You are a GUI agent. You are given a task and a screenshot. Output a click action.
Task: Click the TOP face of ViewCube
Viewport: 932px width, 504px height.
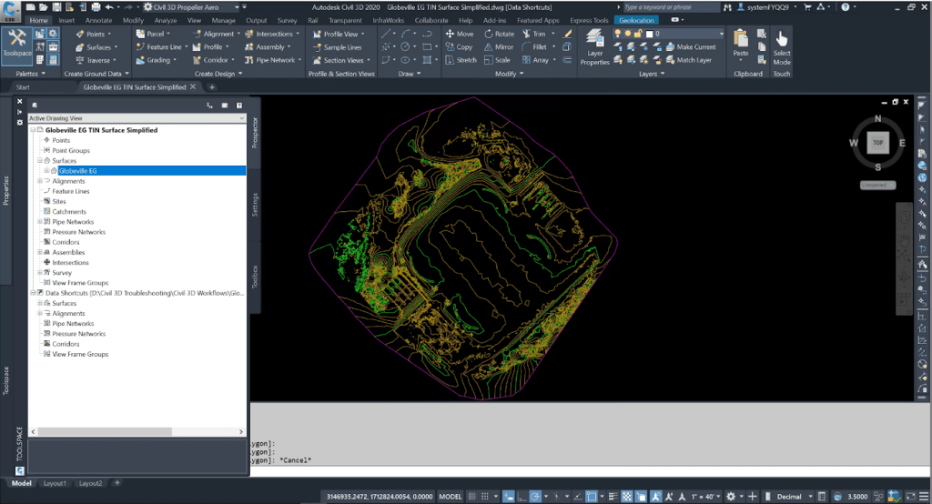tap(878, 143)
